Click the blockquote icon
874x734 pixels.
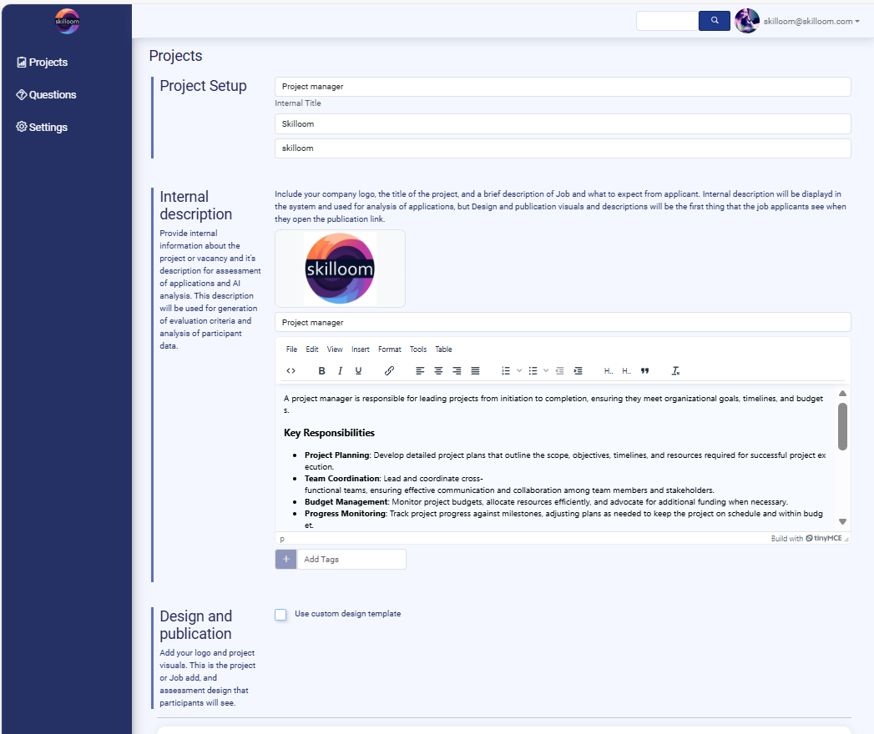644,371
